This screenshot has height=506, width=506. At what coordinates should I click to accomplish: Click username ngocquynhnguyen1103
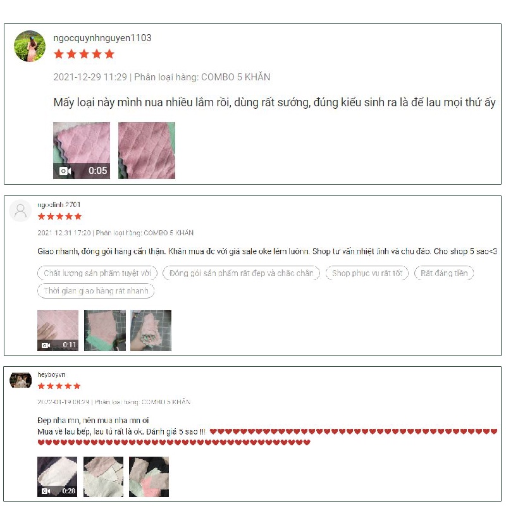(102, 38)
